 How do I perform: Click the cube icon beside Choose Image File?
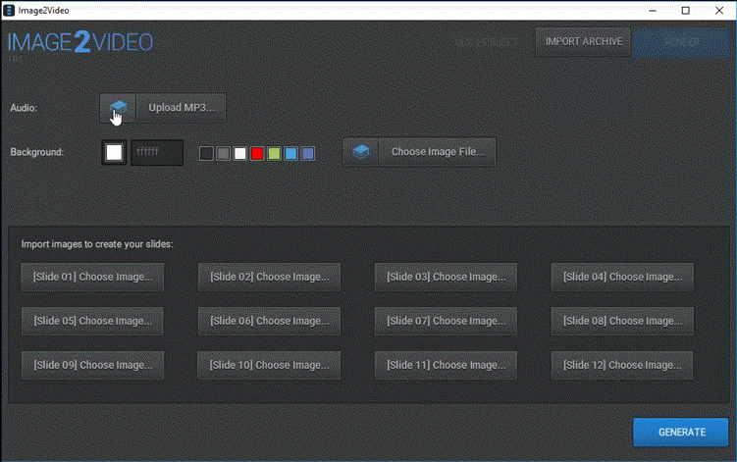[361, 152]
